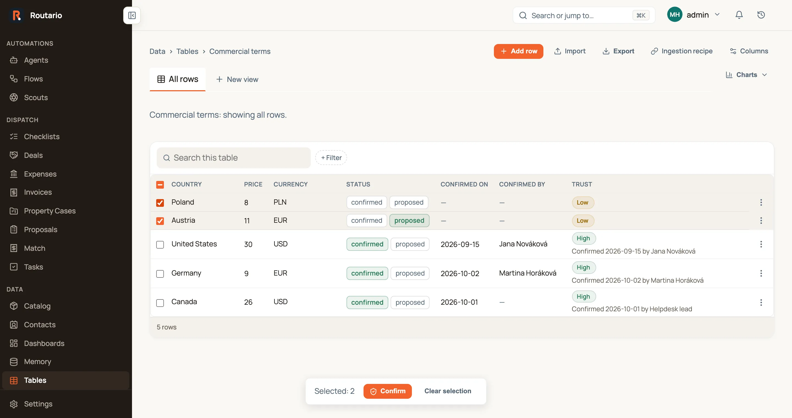The height and width of the screenshot is (418, 792).
Task: Open the notifications bell
Action: [739, 15]
